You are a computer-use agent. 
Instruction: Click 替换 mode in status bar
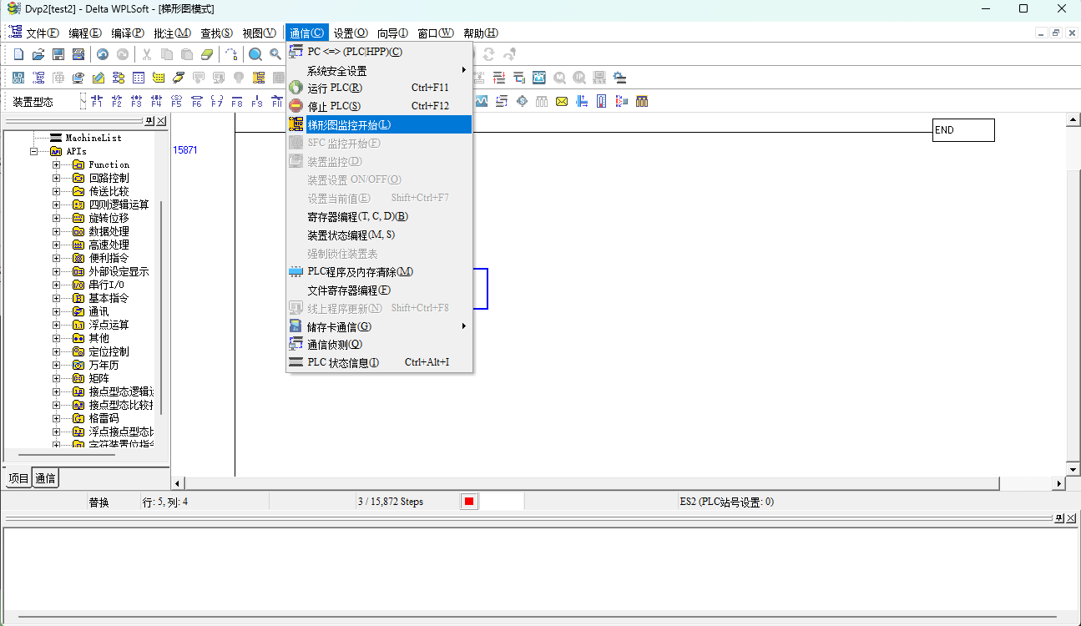(x=99, y=502)
